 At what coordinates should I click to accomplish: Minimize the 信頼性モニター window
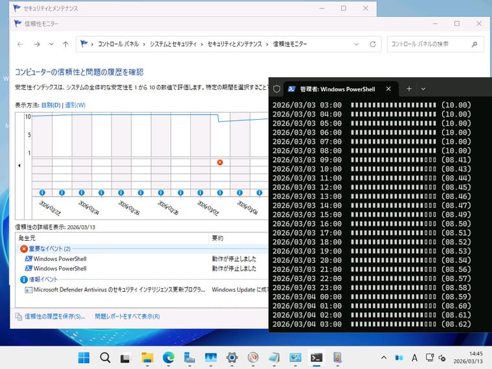[435, 23]
